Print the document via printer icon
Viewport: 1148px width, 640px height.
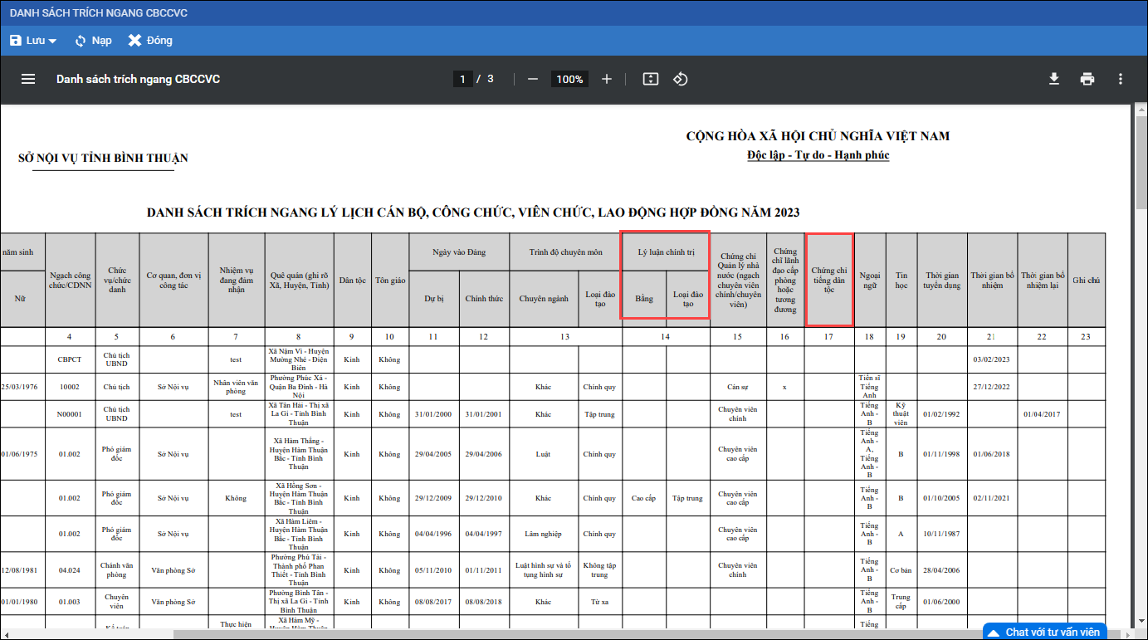tap(1087, 79)
